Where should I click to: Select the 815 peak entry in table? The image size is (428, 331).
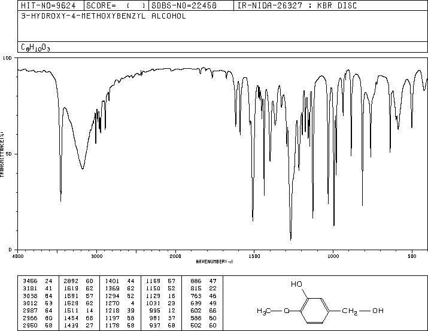tap(204, 289)
